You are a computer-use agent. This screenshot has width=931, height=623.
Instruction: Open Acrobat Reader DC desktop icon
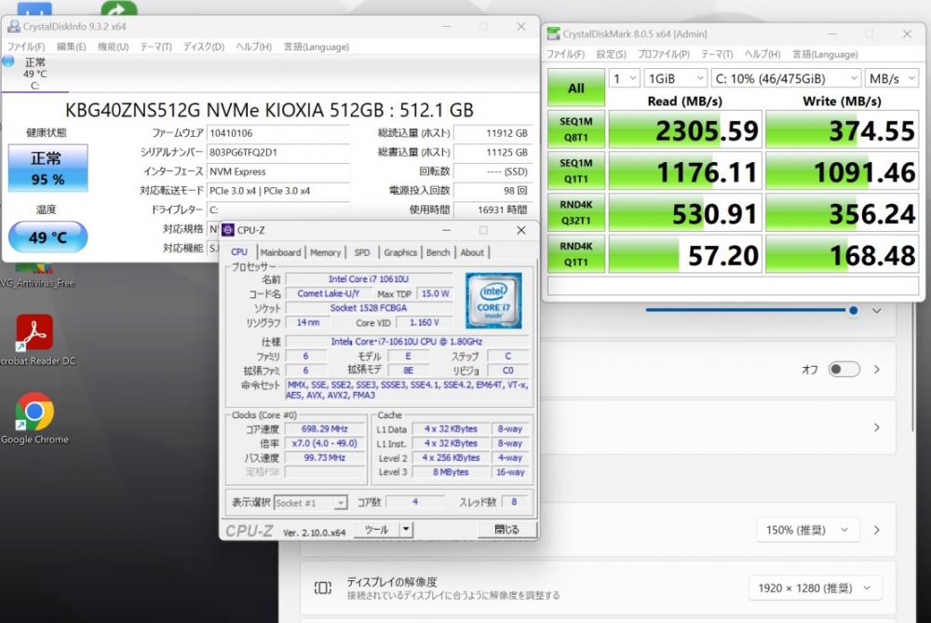coord(34,333)
